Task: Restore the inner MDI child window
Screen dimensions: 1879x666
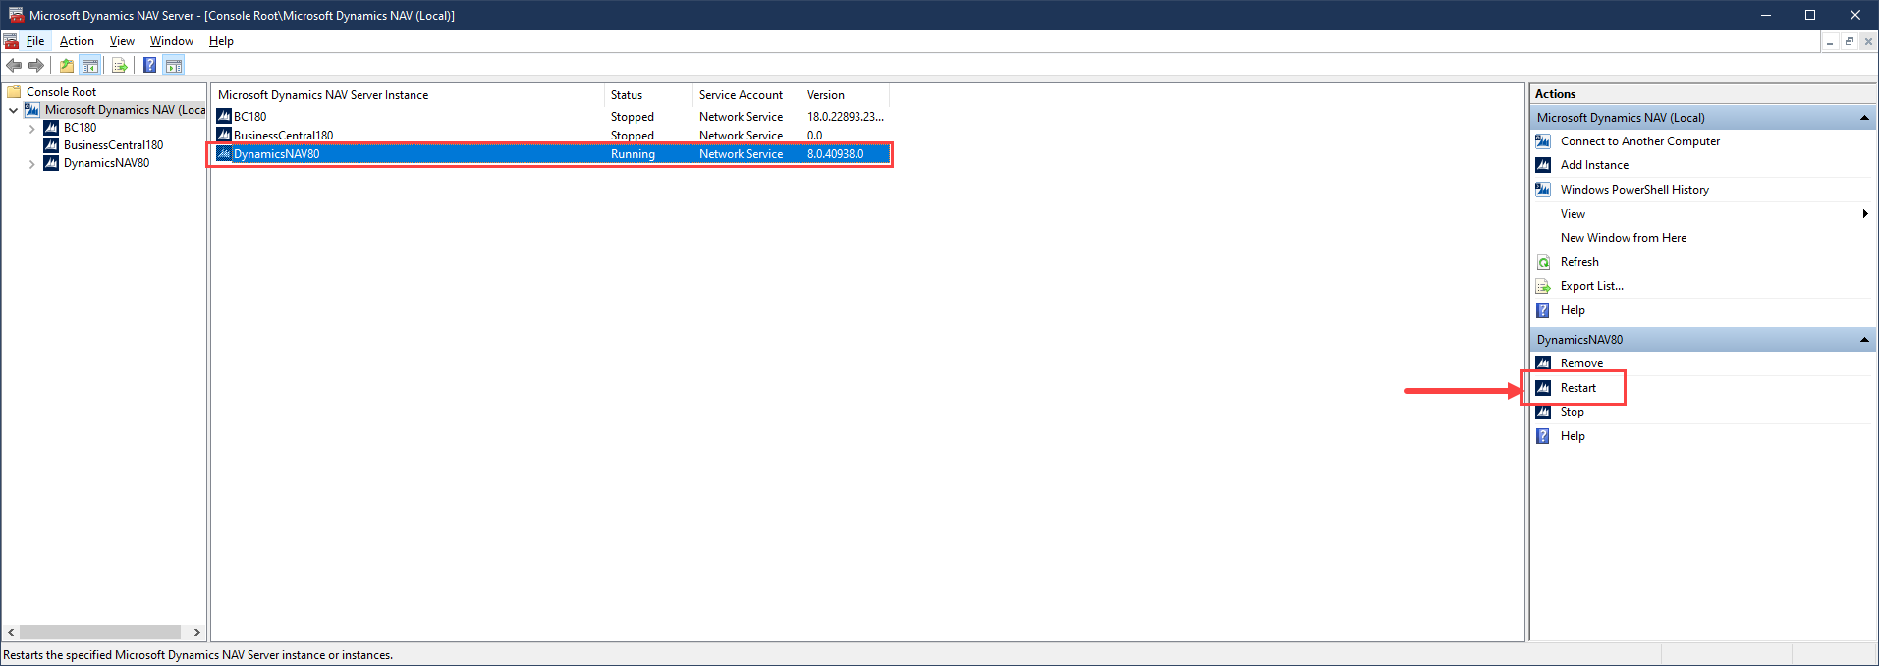Action: pyautogui.click(x=1849, y=42)
